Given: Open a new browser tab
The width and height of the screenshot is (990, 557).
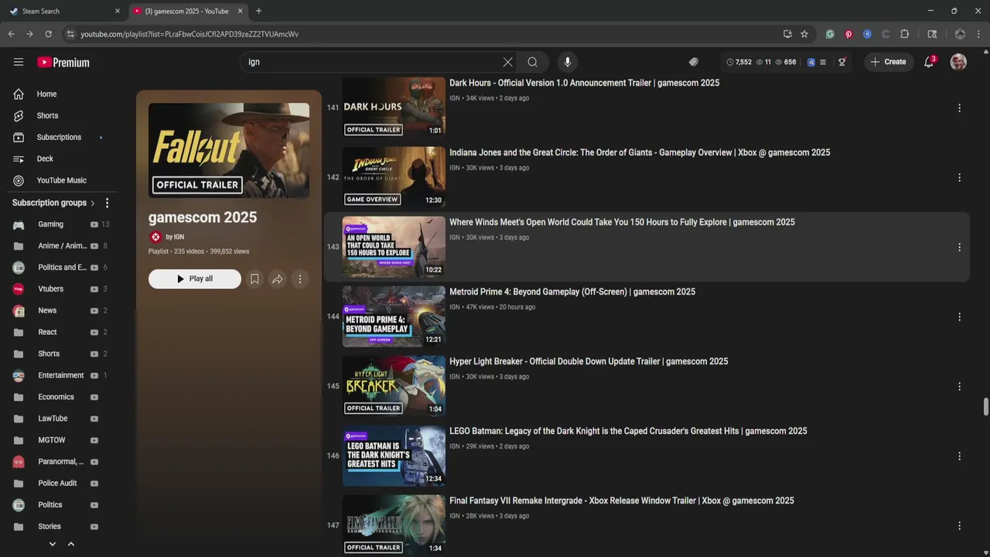Looking at the screenshot, I should click(x=258, y=11).
